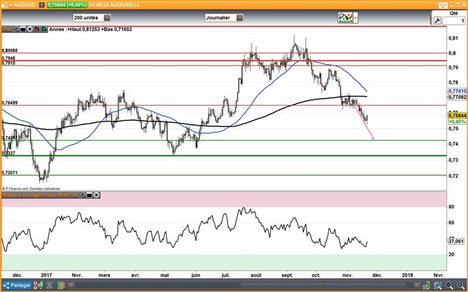Screen dimensions: 468x292
Task: Click the green 0,75844 (+0,40%) quote badge
Action: (67, 5)
